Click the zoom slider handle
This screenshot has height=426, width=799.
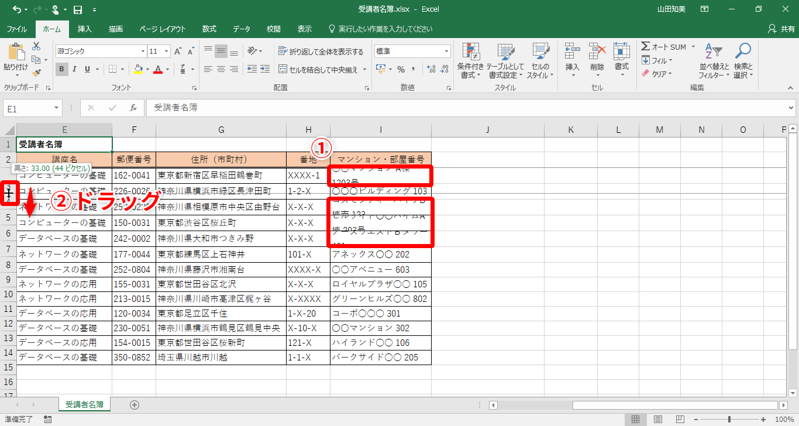pyautogui.click(x=729, y=419)
